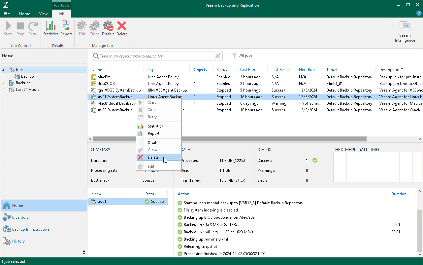Screen dimensions: 423x265
Task: Collapse the Jobs tree node
Action: [x=4, y=70]
